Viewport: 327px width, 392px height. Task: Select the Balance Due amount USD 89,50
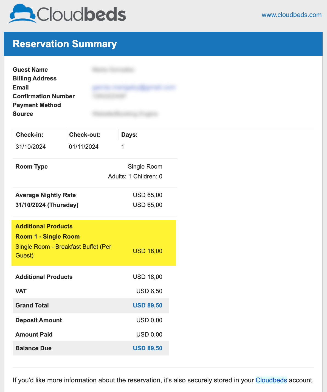click(148, 348)
